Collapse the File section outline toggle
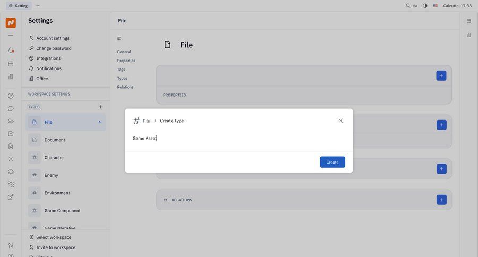Image resolution: width=478 pixels, height=257 pixels. tap(119, 38)
